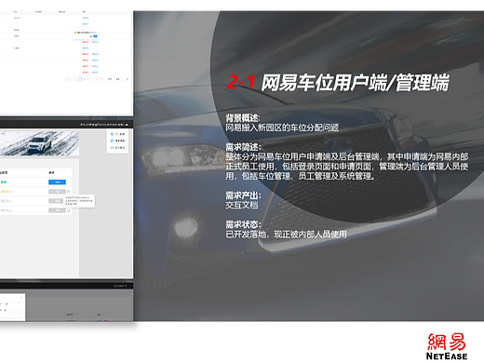Click the page jump input in pagination
Screen dimensions: 484x363
coord(122,79)
